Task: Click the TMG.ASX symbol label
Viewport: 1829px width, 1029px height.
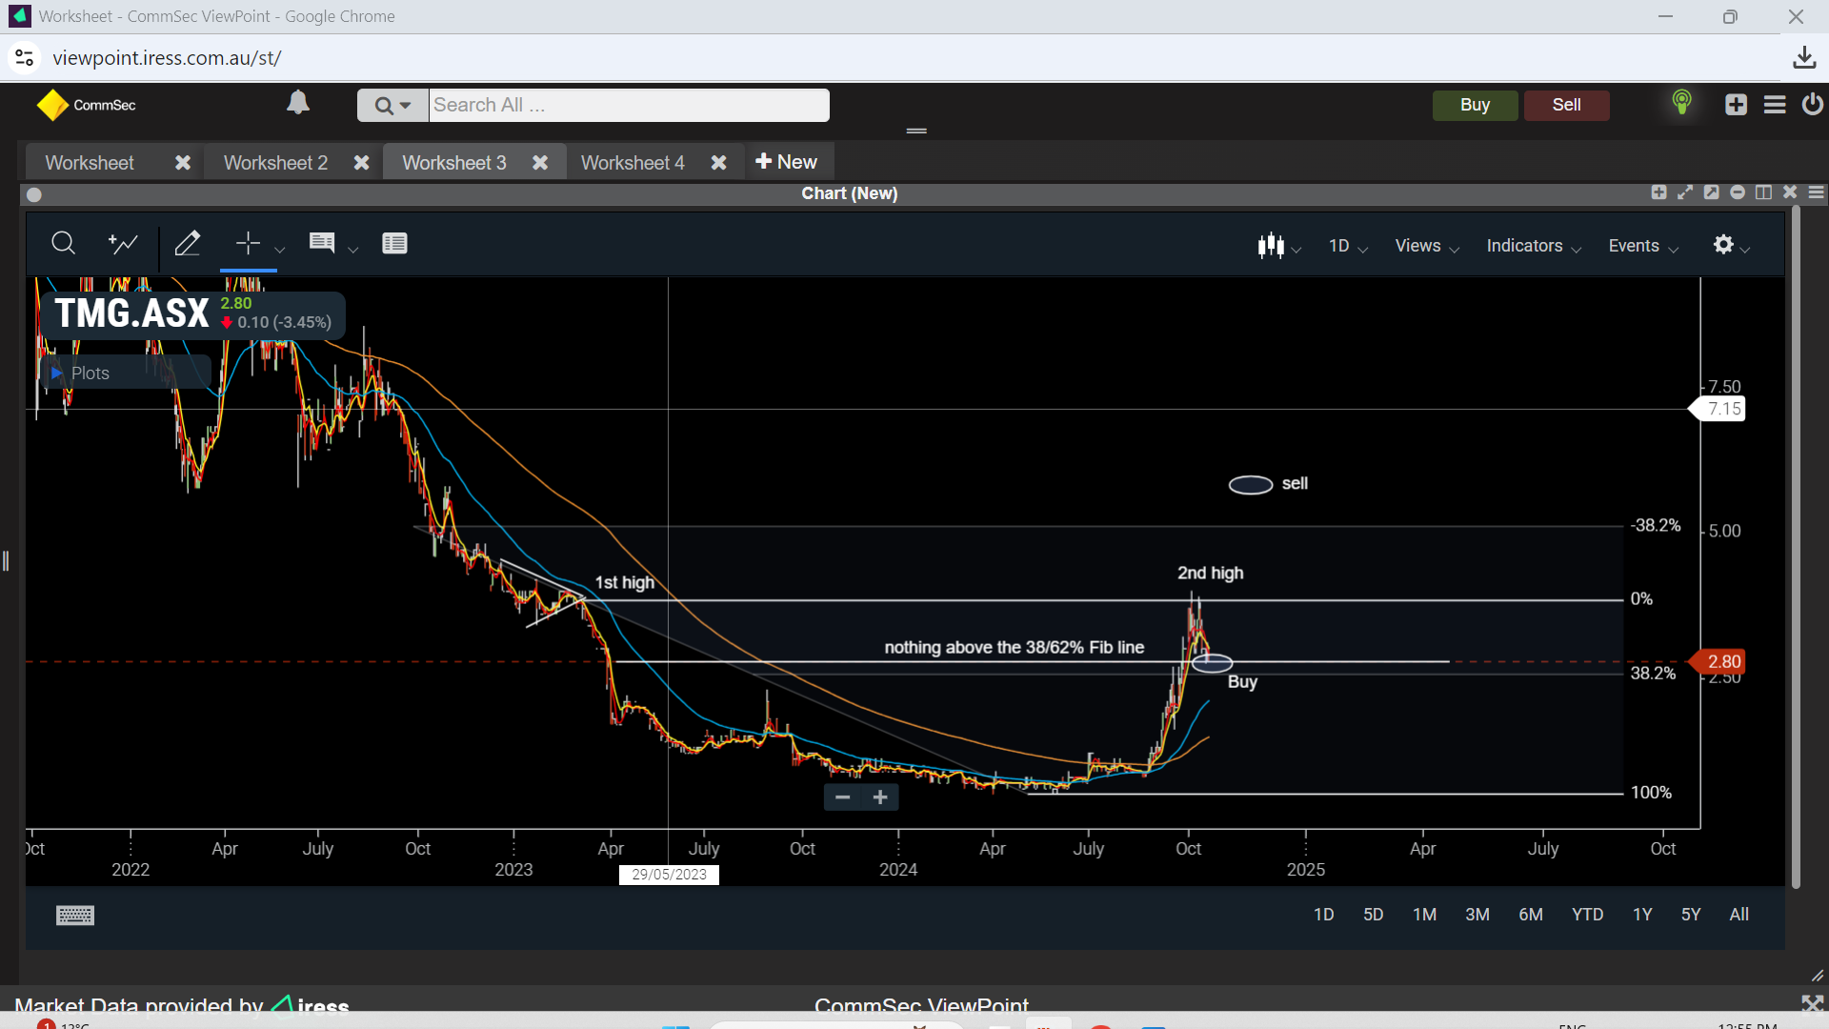Action: point(131,313)
